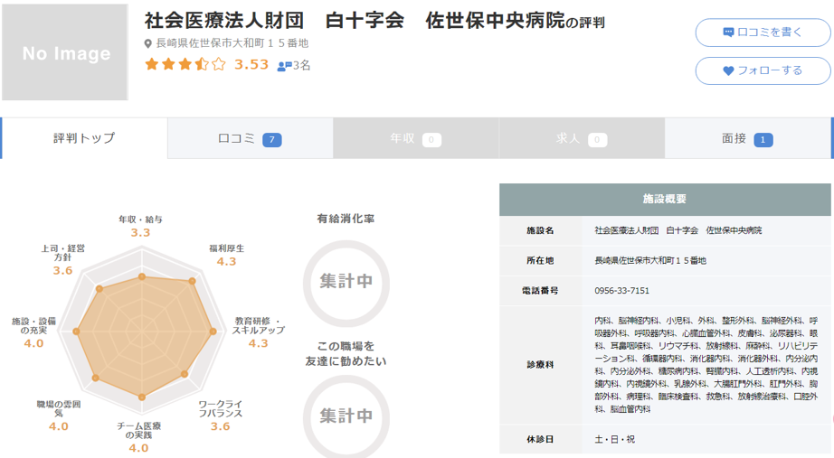This screenshot has height=458, width=834.
Task: Click the チーム医療の実践 score 4.0
Action: [x=138, y=448]
